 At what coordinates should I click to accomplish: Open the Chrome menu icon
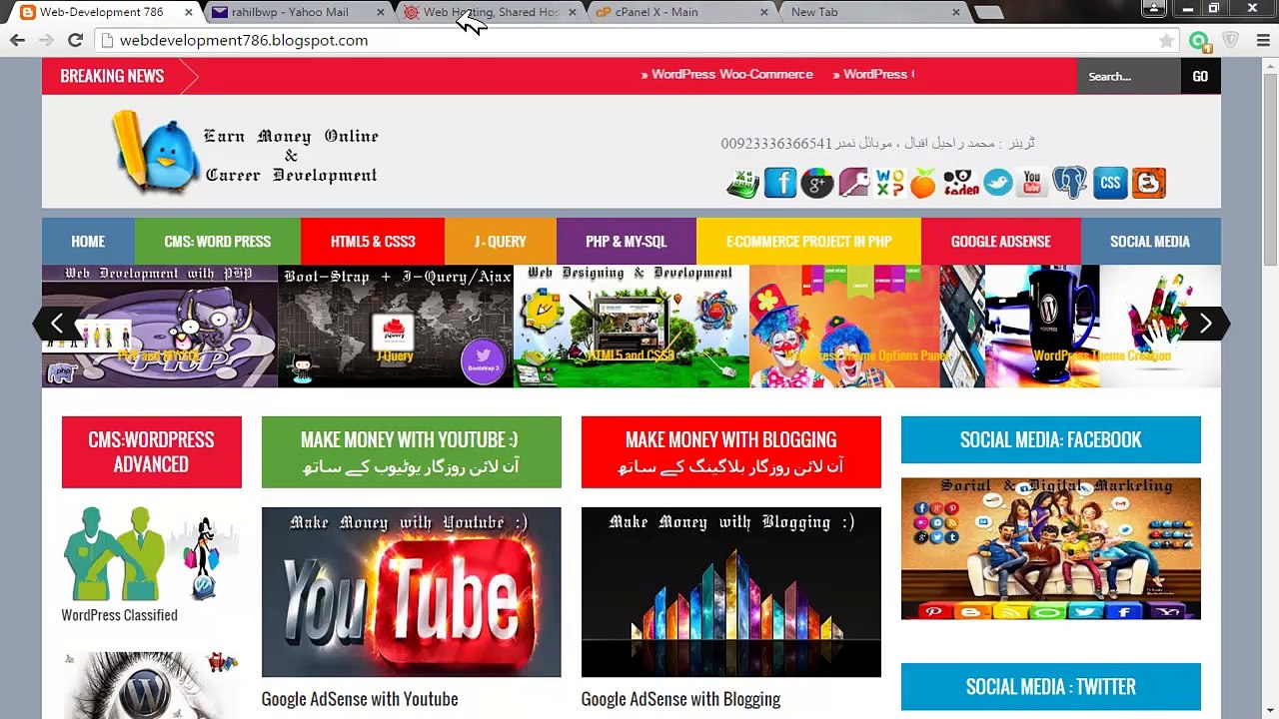point(1262,41)
